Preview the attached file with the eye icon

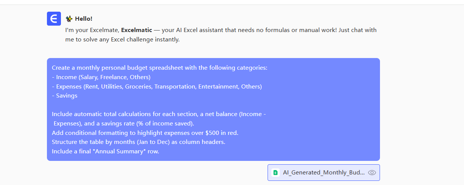point(372,173)
